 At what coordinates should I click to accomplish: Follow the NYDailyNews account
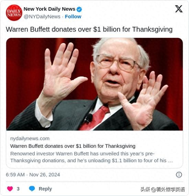click(73, 17)
